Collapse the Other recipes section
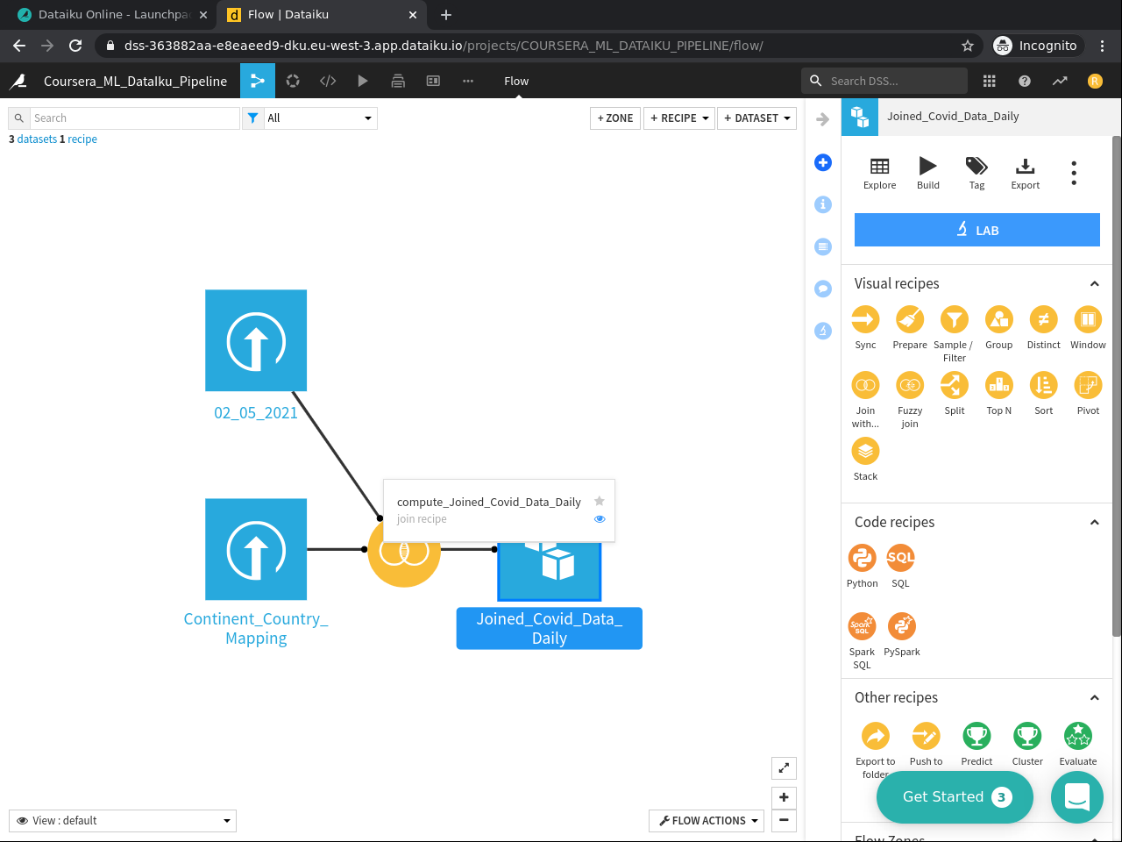The width and height of the screenshot is (1122, 842). click(1094, 697)
